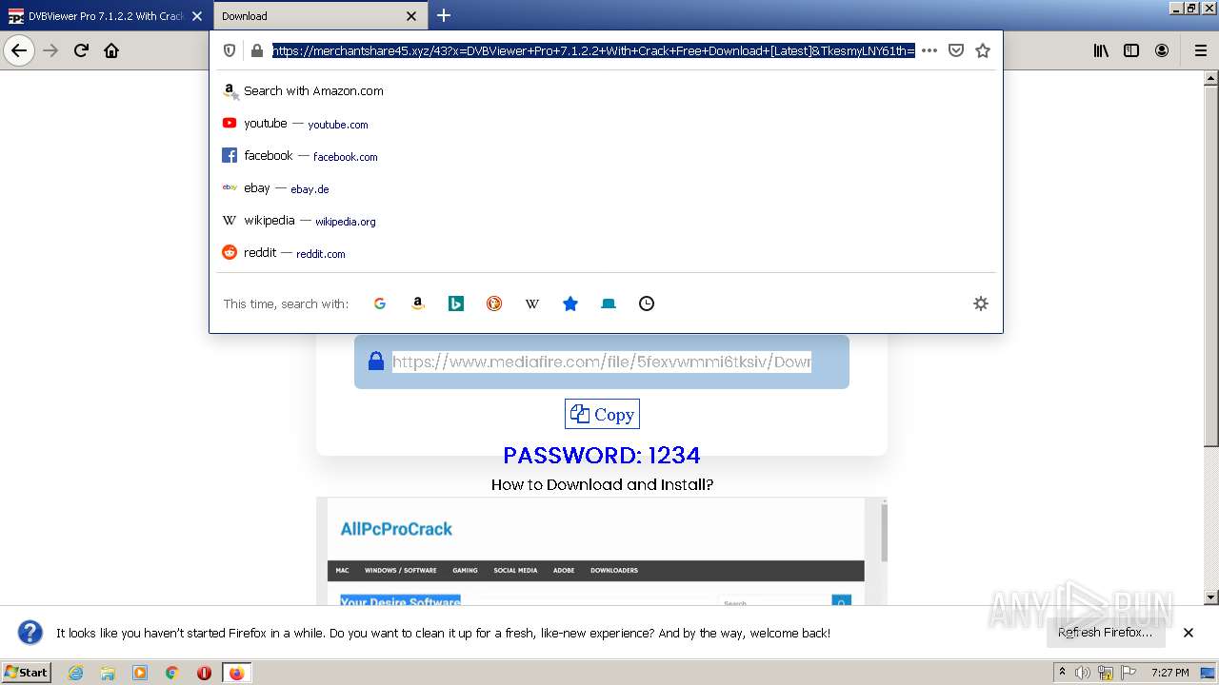
Task: Search this time with Google
Action: (380, 303)
